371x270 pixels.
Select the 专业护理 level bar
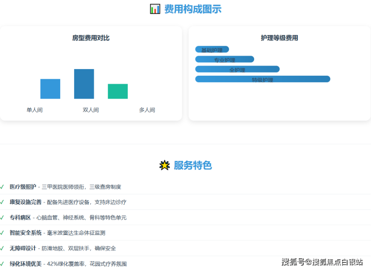225,60
